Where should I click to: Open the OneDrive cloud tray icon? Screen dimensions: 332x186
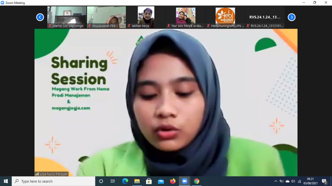click(x=287, y=181)
